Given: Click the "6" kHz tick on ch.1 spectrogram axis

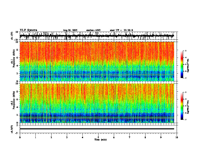Looking at the screenshot, I should (18, 58).
